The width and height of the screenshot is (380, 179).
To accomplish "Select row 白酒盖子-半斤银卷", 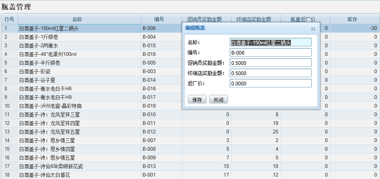I will pos(79,63).
